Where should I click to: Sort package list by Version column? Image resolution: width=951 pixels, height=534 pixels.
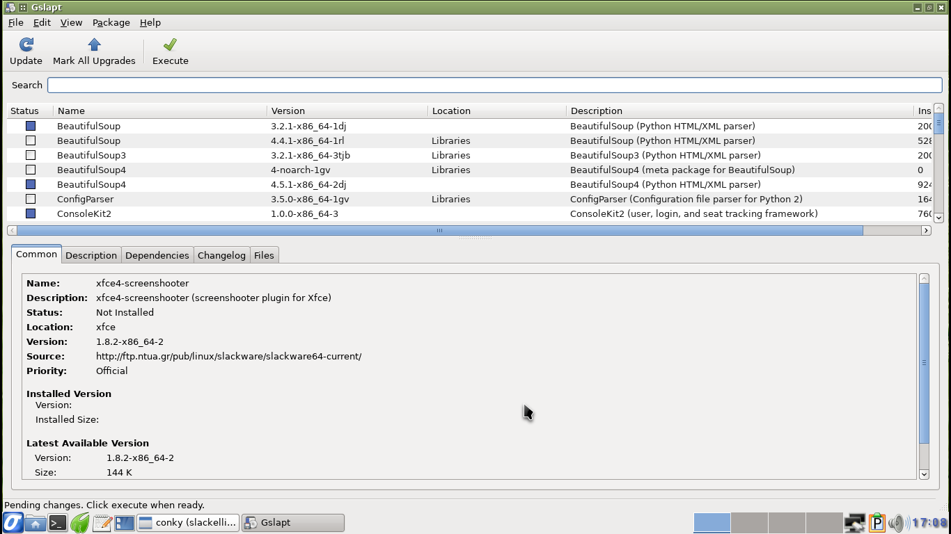pos(347,111)
